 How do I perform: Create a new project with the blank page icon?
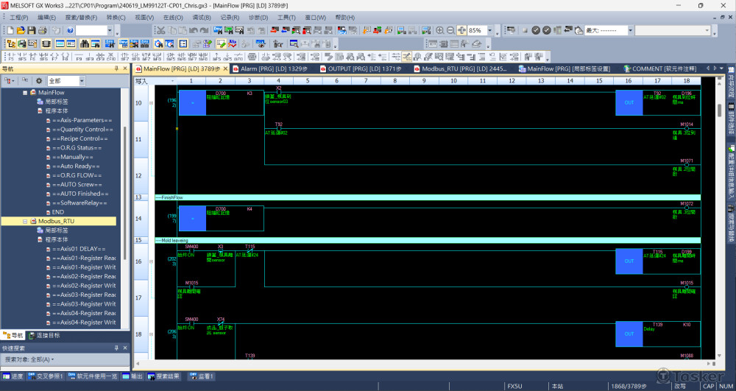(x=10, y=30)
